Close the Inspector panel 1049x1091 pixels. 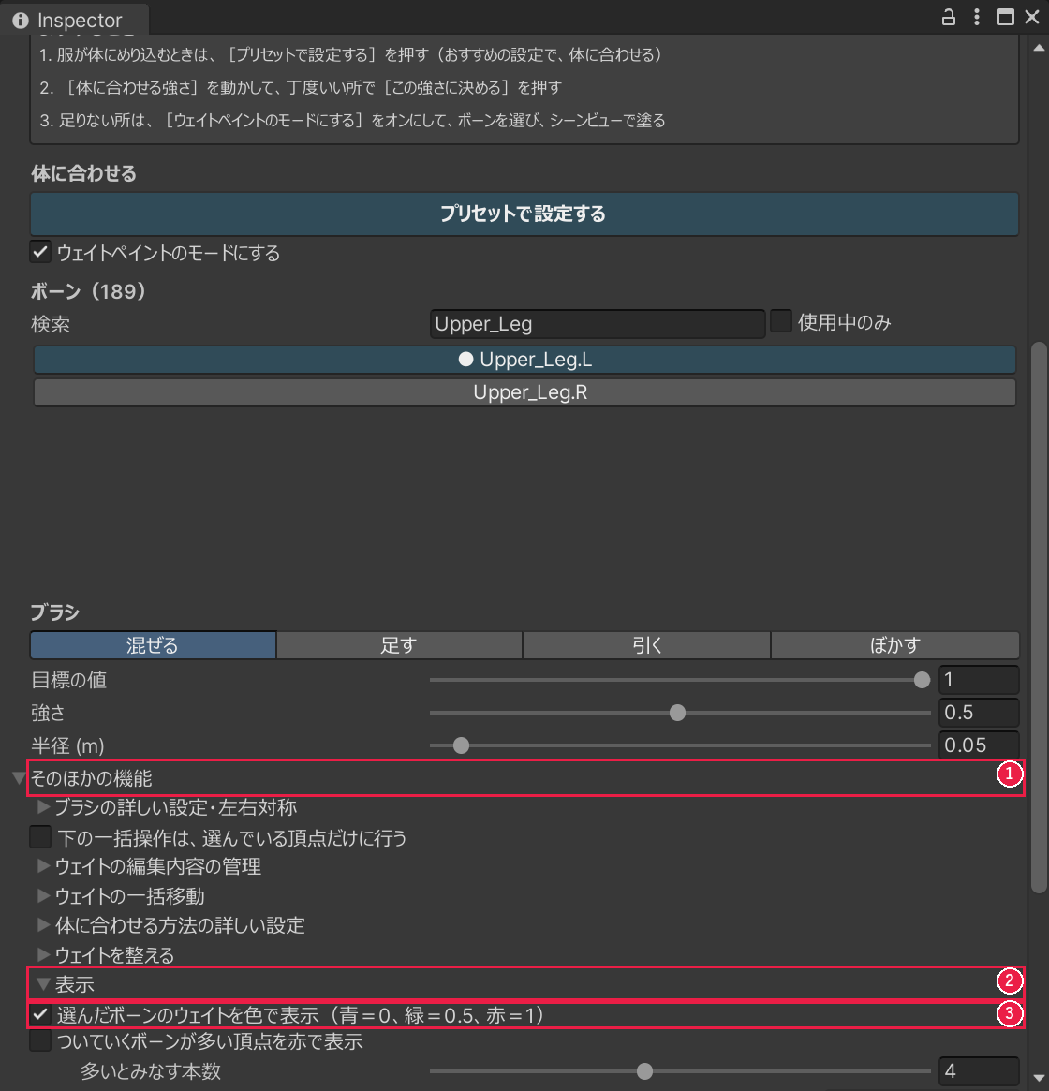[x=1031, y=17]
